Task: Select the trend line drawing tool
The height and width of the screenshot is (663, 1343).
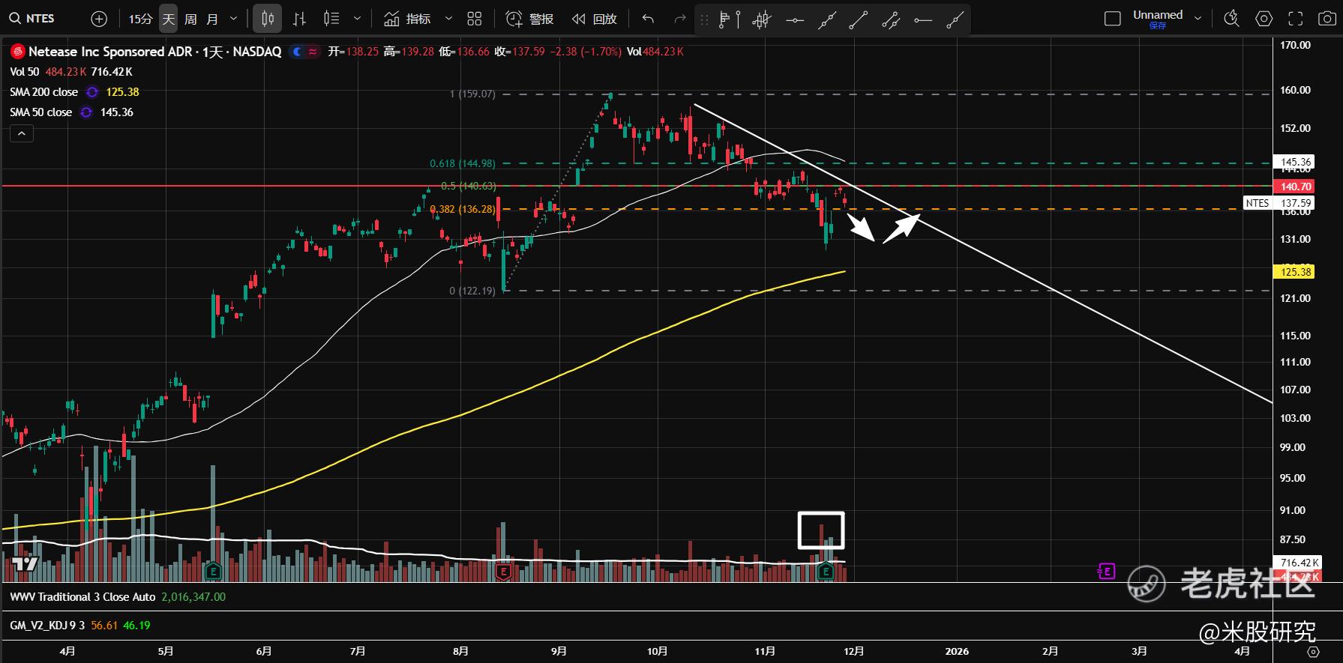Action: coord(859,20)
